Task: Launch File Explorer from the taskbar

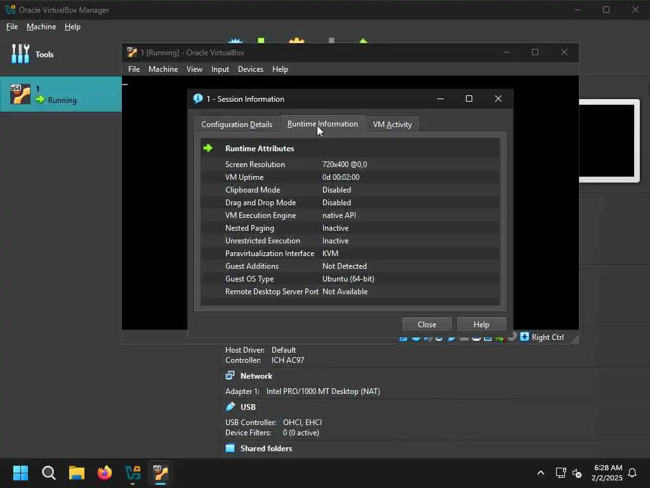Action: (77, 473)
